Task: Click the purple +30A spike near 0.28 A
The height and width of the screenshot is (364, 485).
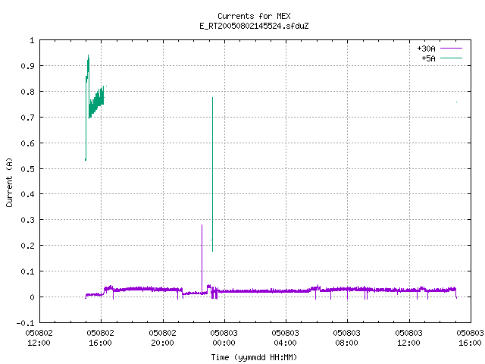Action: (x=202, y=259)
